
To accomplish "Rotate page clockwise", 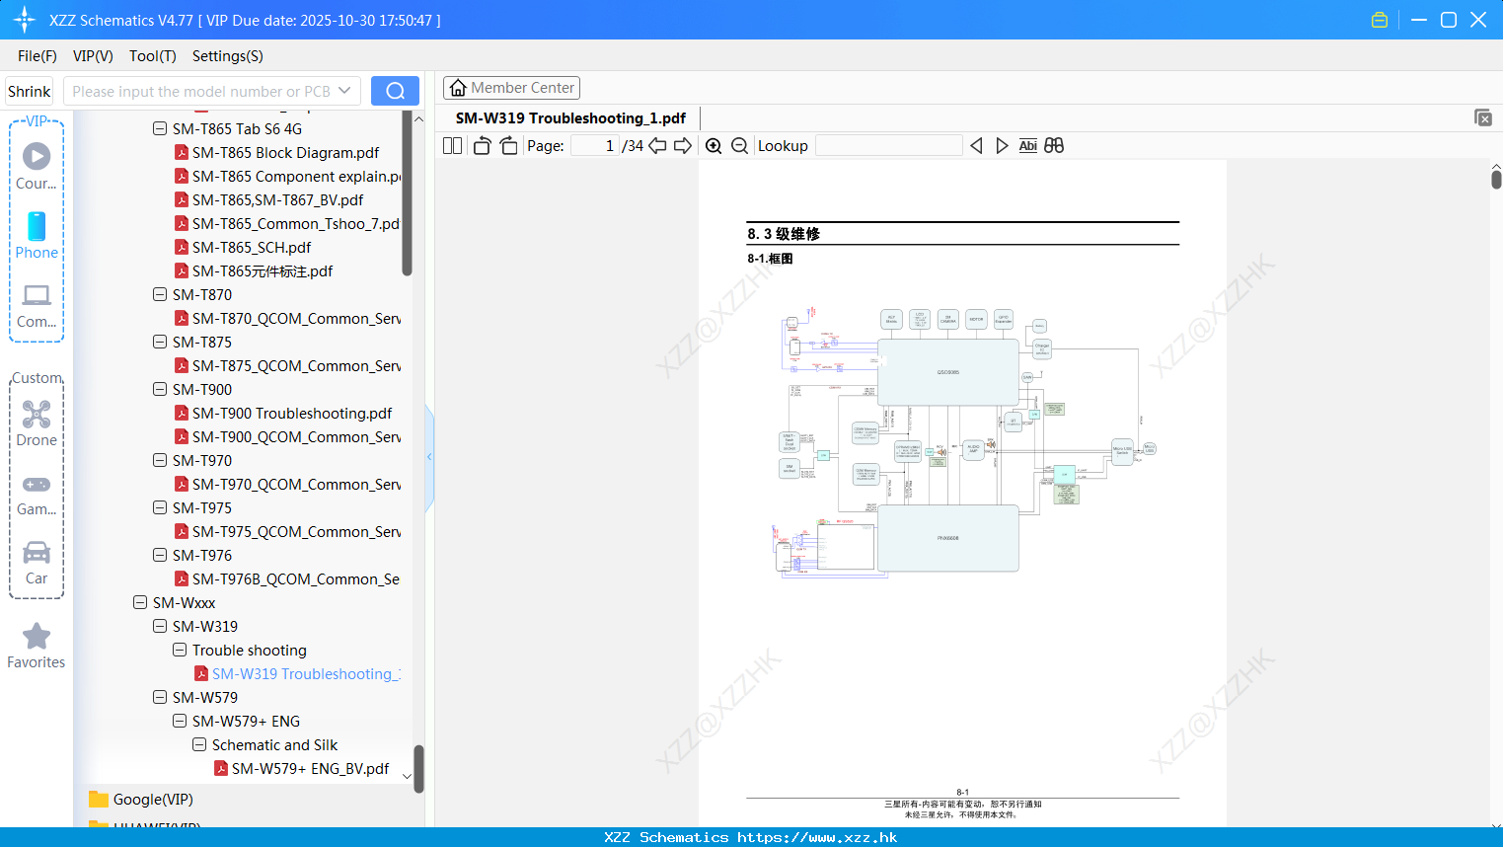I will [x=508, y=146].
